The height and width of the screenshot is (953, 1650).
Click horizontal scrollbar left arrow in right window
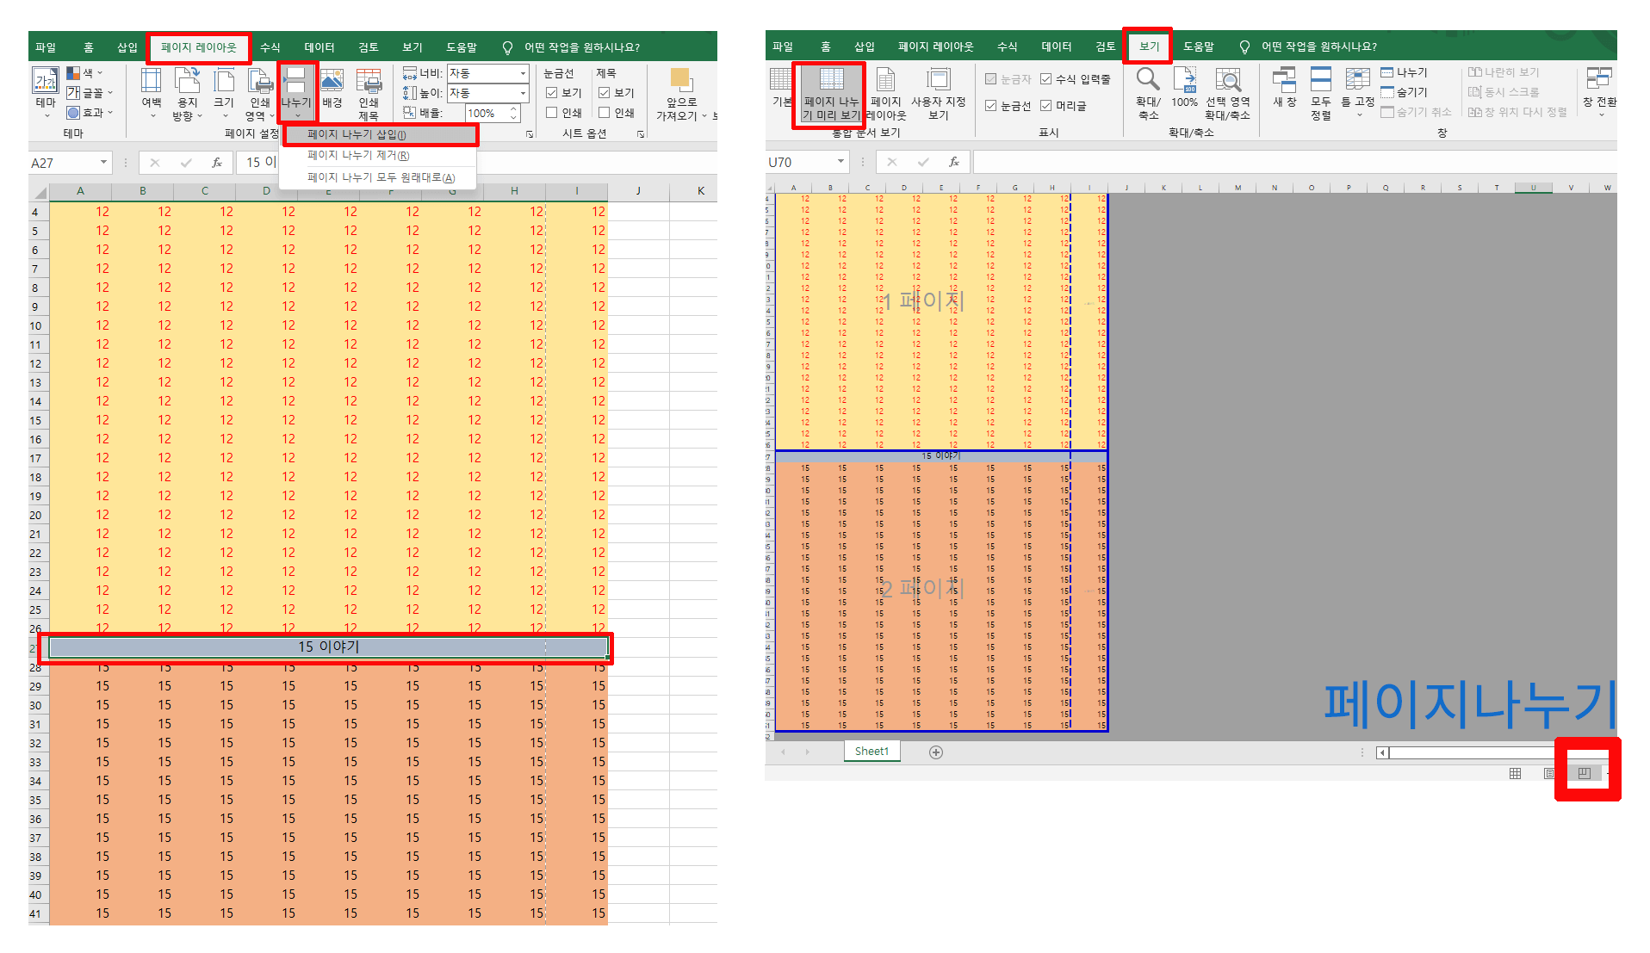click(x=1382, y=753)
